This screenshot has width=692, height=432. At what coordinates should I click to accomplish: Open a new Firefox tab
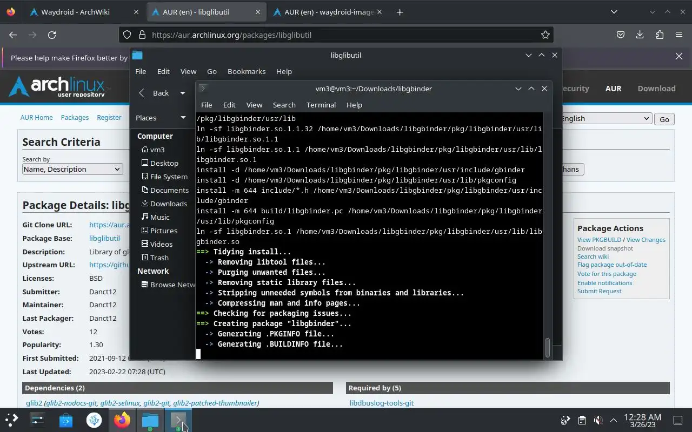tap(400, 12)
